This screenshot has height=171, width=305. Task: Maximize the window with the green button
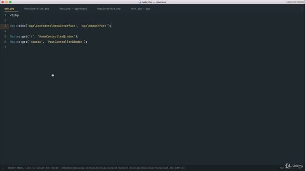(x=10, y=2)
